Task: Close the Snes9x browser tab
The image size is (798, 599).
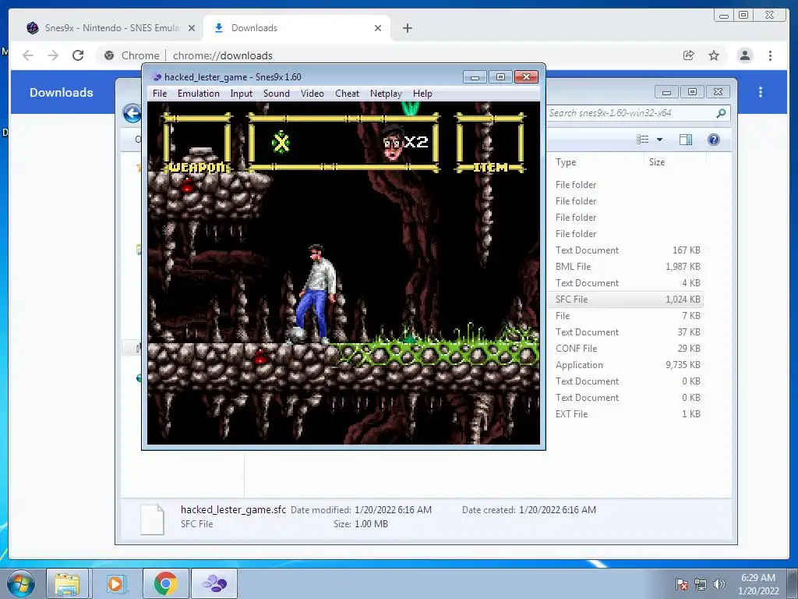Action: (x=192, y=29)
